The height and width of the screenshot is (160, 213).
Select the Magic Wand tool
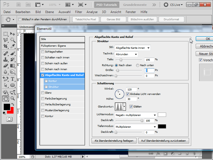point(12,40)
